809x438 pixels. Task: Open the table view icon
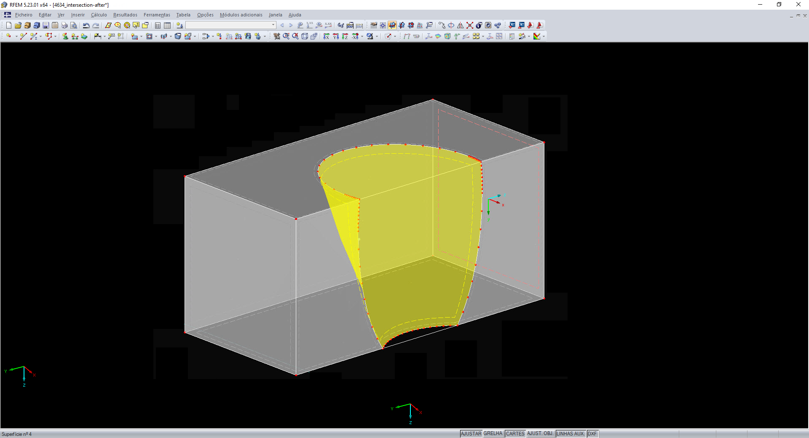point(167,25)
